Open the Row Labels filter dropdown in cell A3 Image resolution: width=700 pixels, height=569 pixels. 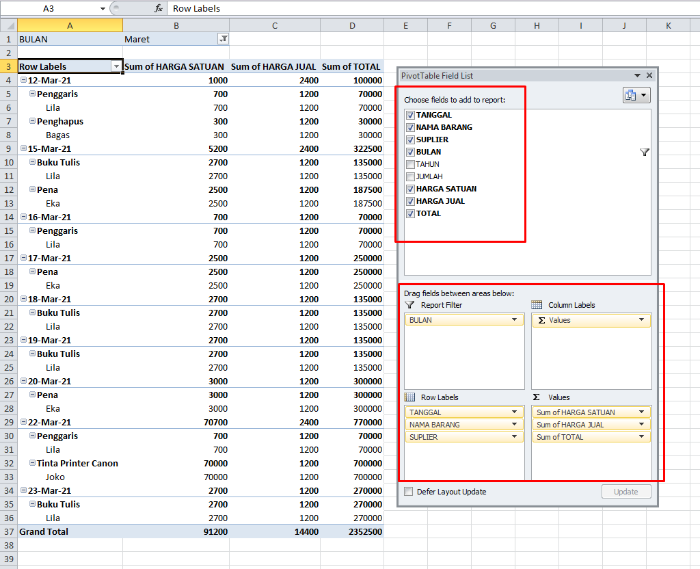(117, 66)
